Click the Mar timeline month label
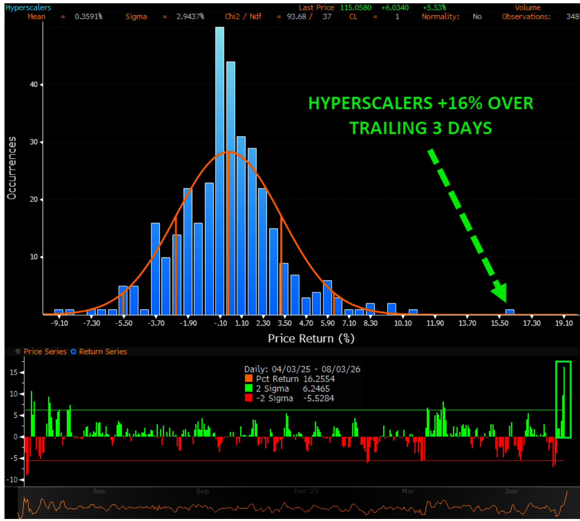Screen dimensions: 580x521 408,491
